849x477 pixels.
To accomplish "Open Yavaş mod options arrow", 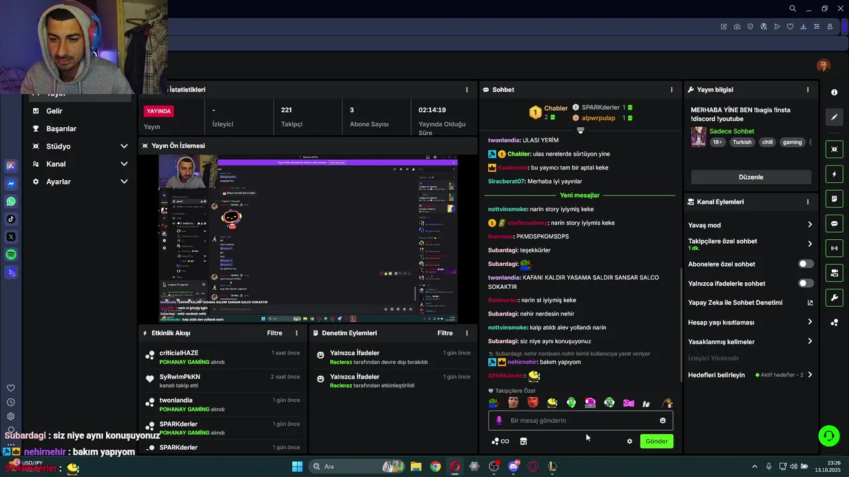I will 809,225.
